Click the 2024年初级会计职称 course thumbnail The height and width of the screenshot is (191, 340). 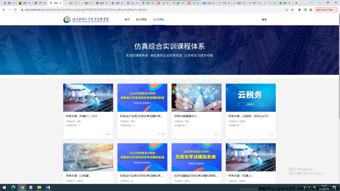(x=142, y=98)
